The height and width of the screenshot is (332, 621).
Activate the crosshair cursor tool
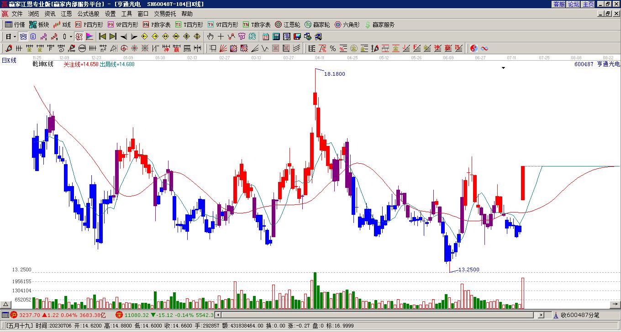[x=221, y=36]
